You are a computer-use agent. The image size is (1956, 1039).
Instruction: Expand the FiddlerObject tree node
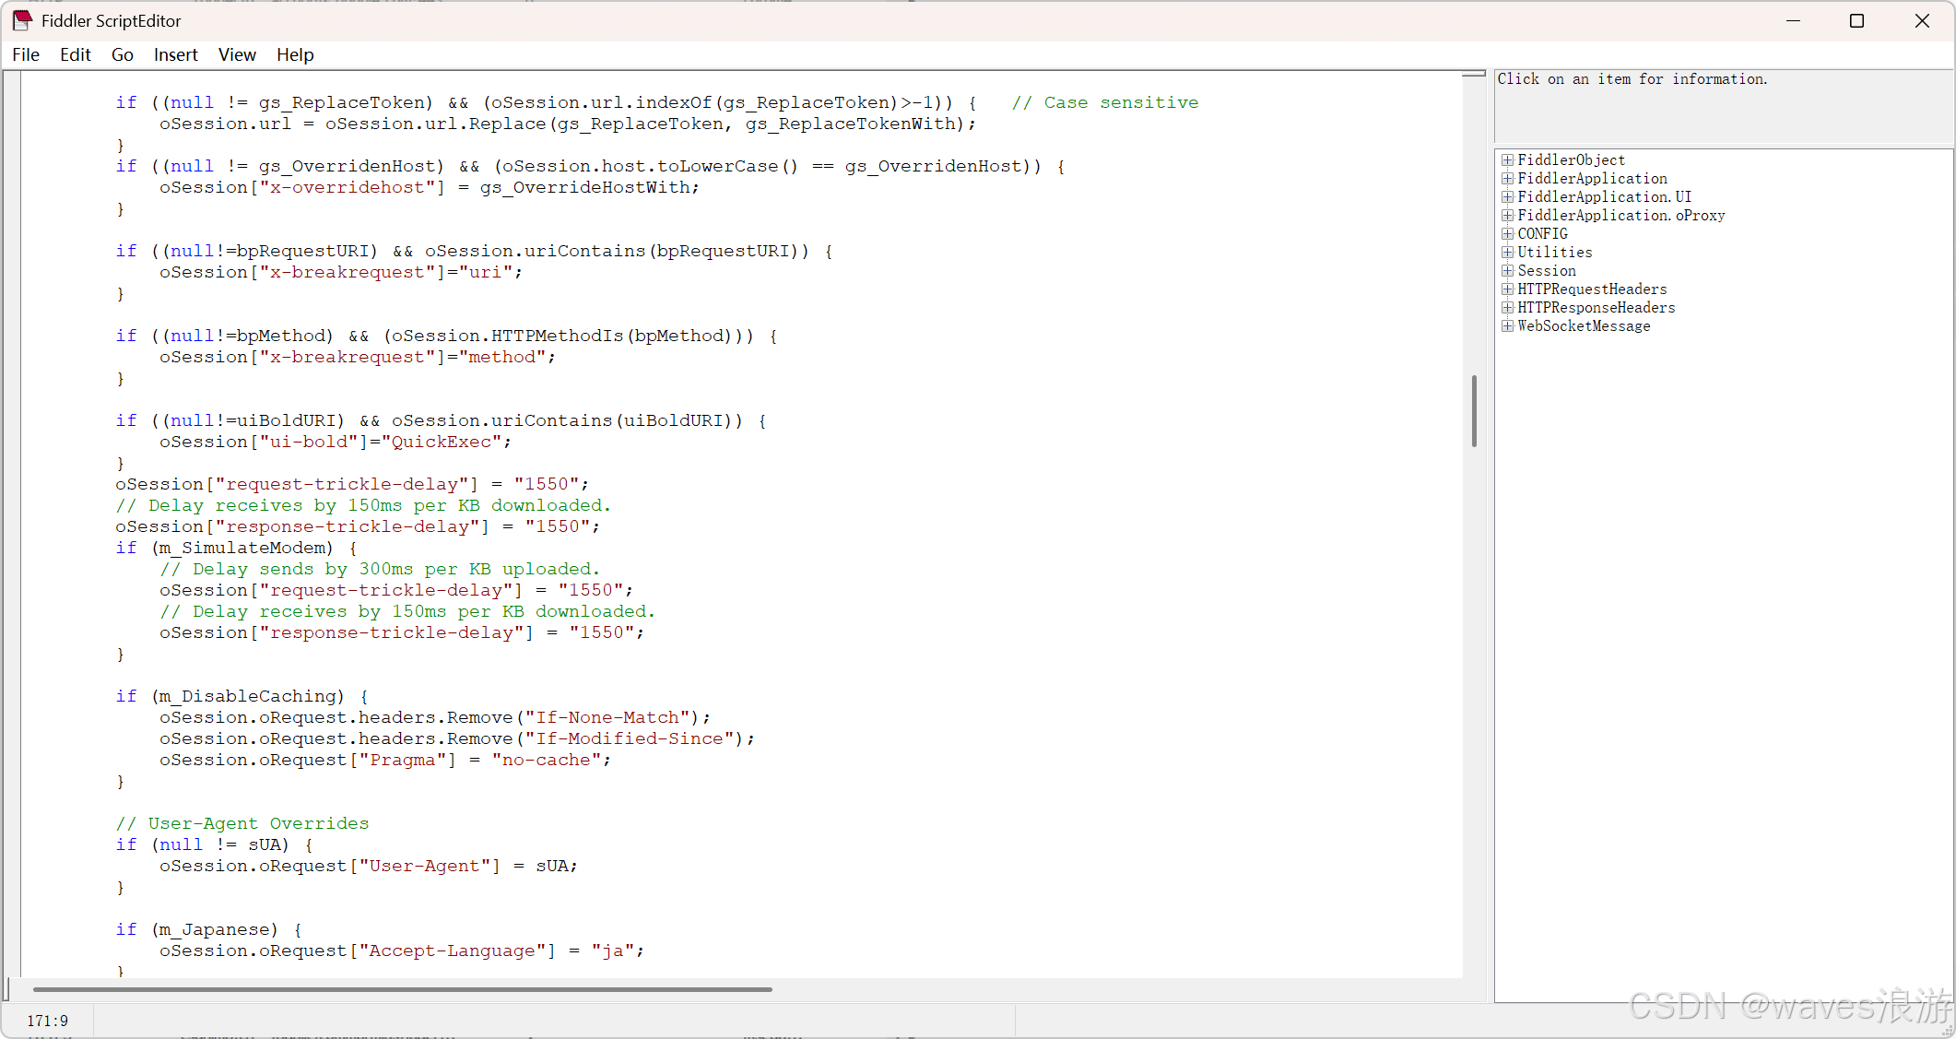[x=1507, y=160]
